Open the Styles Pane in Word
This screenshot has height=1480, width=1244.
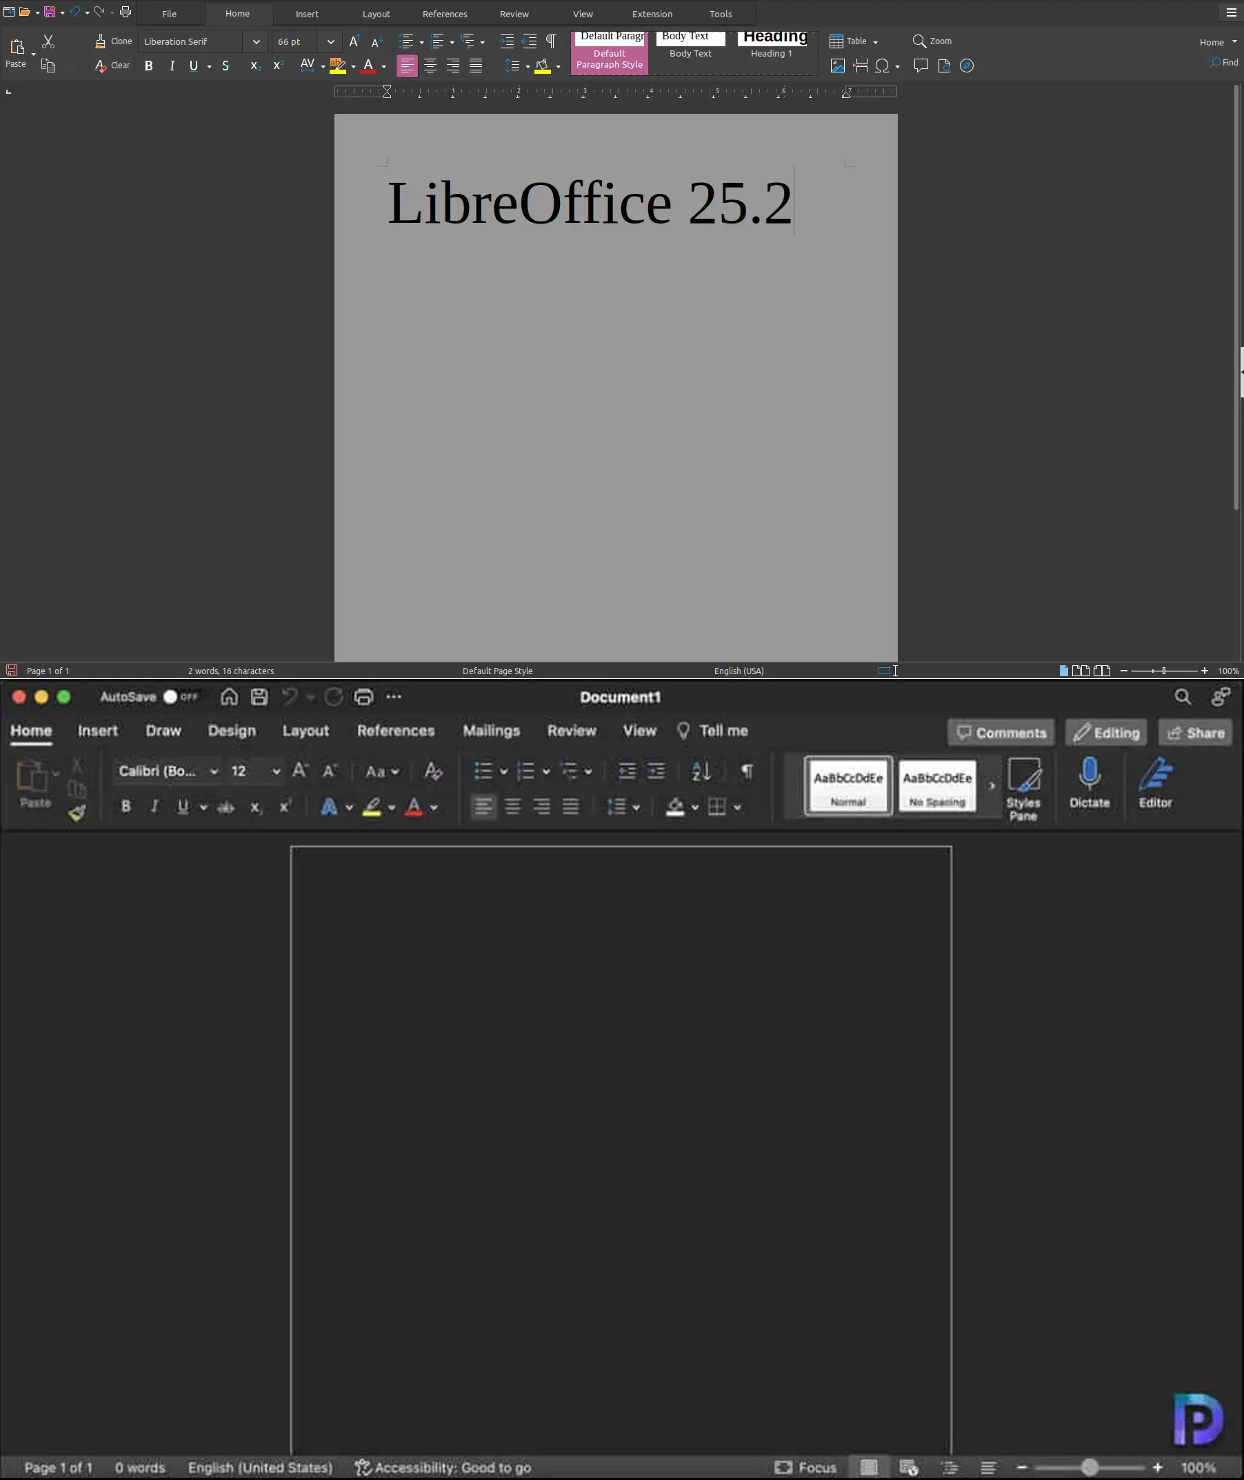(x=1023, y=789)
